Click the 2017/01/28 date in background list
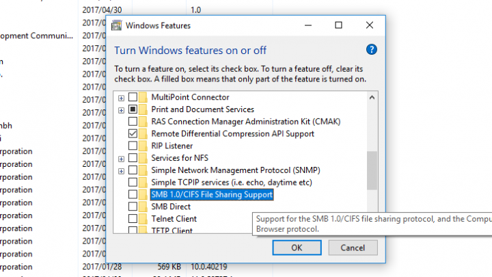This screenshot has width=492, height=277. 102,267
